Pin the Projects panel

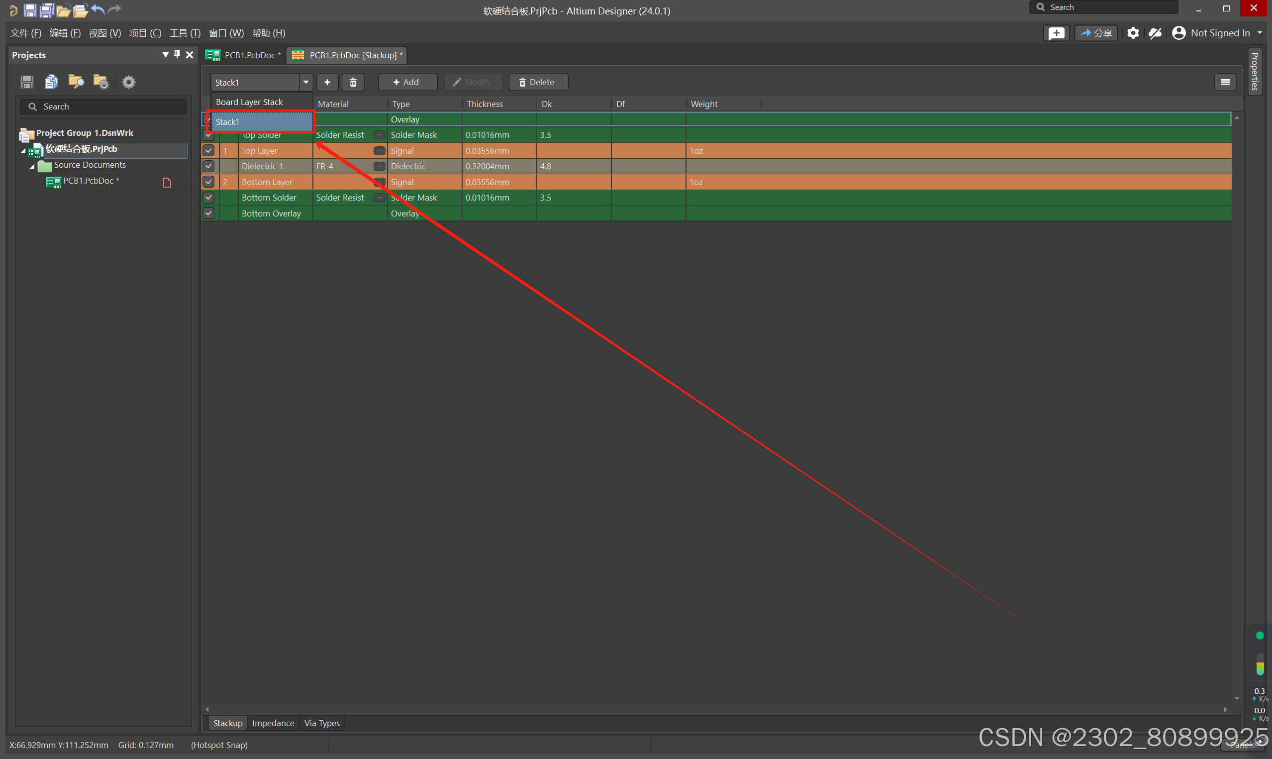(x=177, y=54)
